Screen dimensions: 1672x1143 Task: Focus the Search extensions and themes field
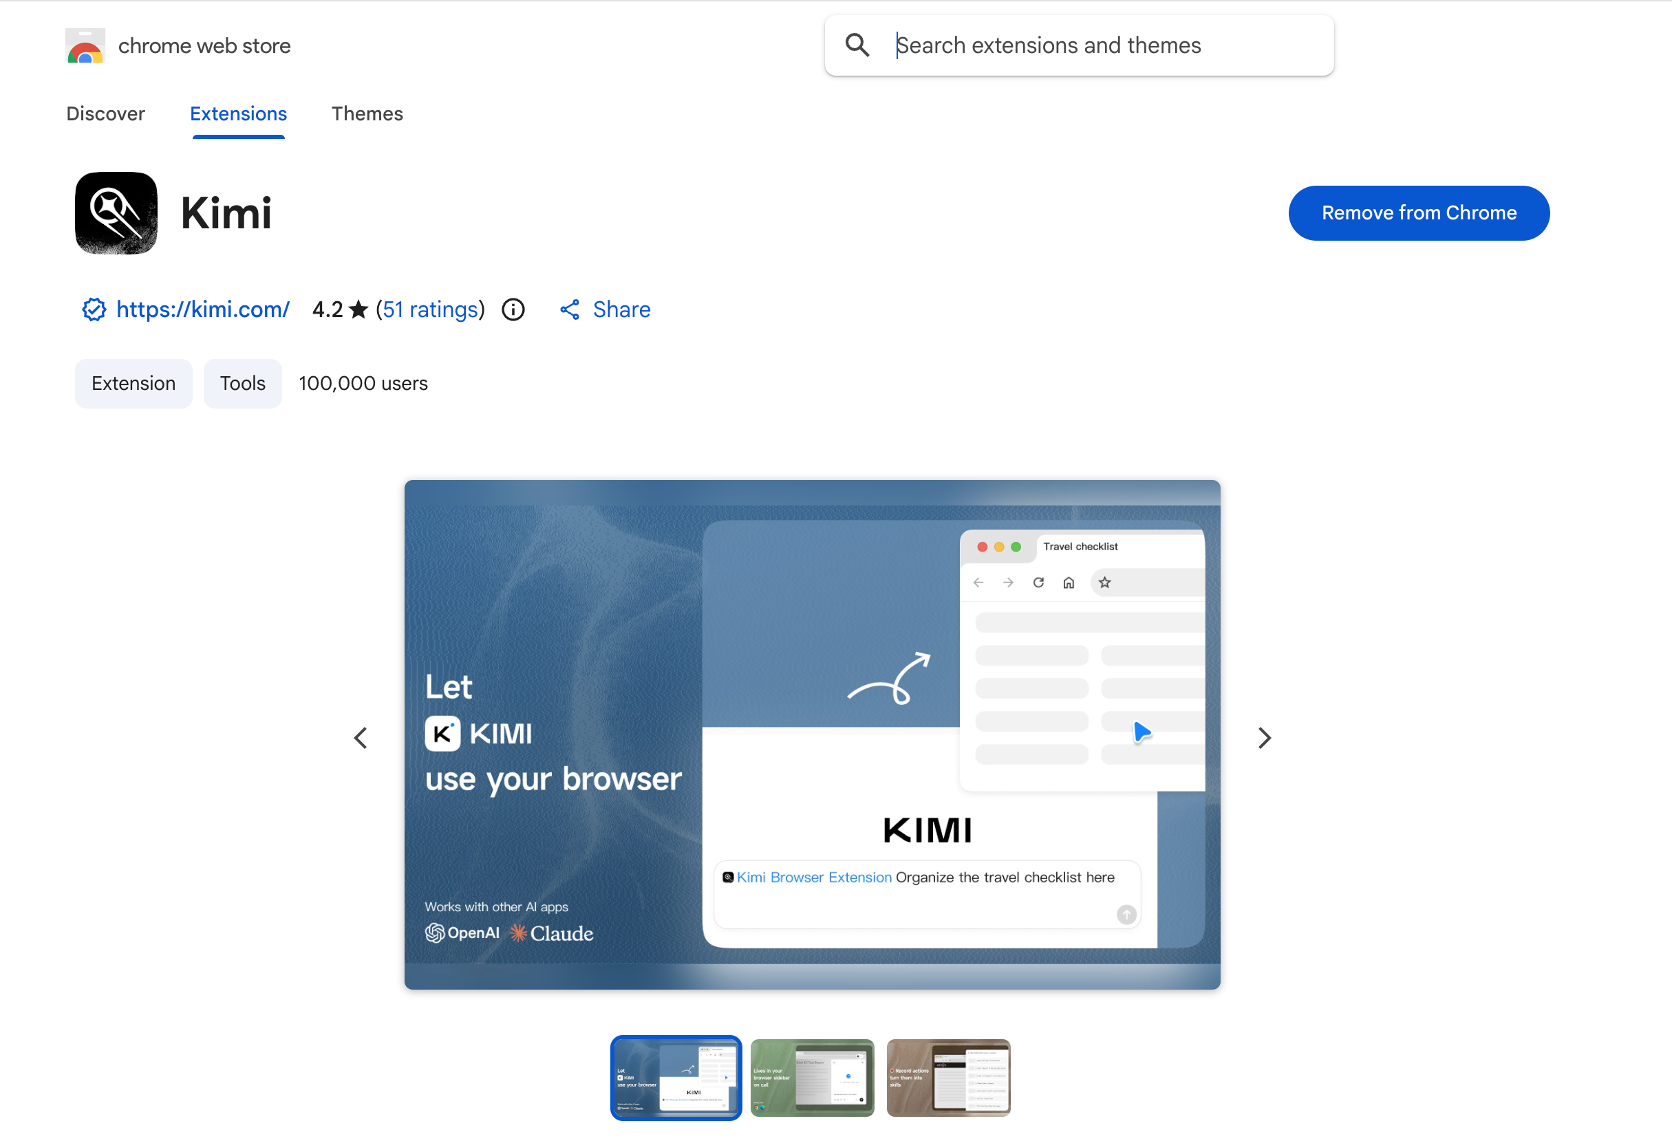(x=1079, y=45)
